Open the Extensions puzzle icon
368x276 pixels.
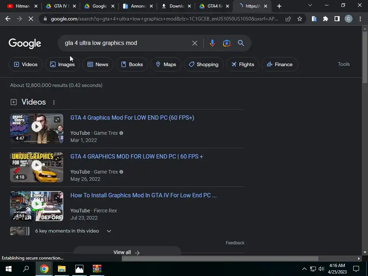coord(325,19)
